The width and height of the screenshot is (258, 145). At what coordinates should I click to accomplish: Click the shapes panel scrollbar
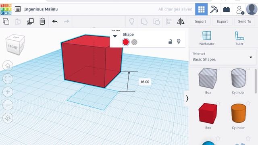tap(256, 81)
